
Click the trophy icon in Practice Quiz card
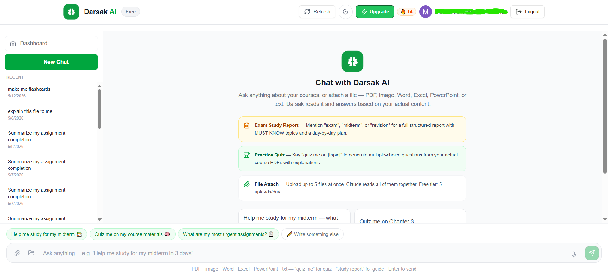point(247,155)
